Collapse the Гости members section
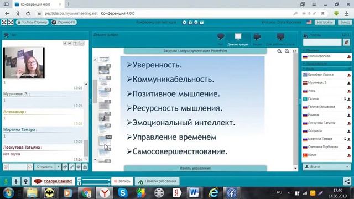Screen dimensions: 354x199 (x=327, y=69)
